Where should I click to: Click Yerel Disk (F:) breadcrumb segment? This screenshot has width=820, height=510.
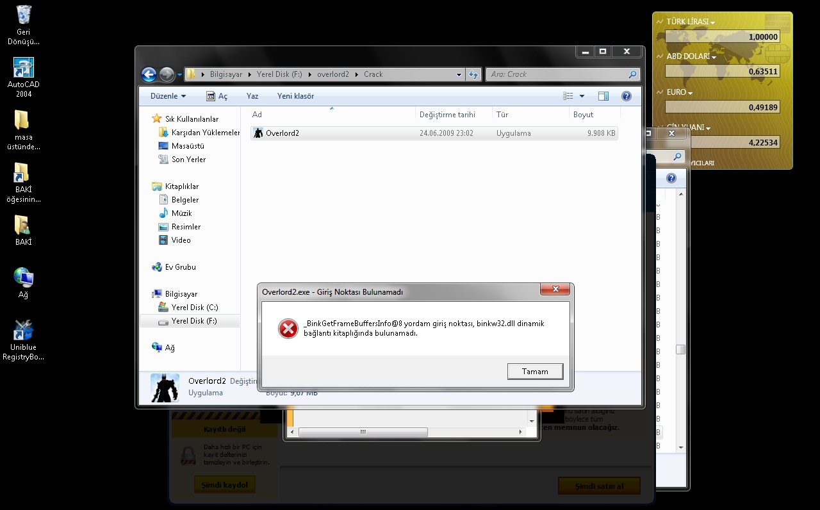279,74
